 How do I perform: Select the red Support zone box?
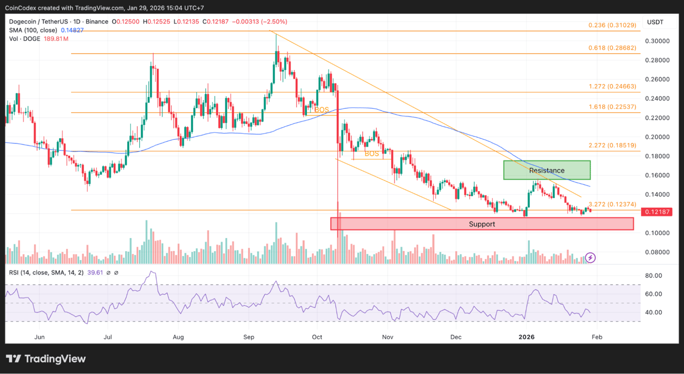click(482, 223)
